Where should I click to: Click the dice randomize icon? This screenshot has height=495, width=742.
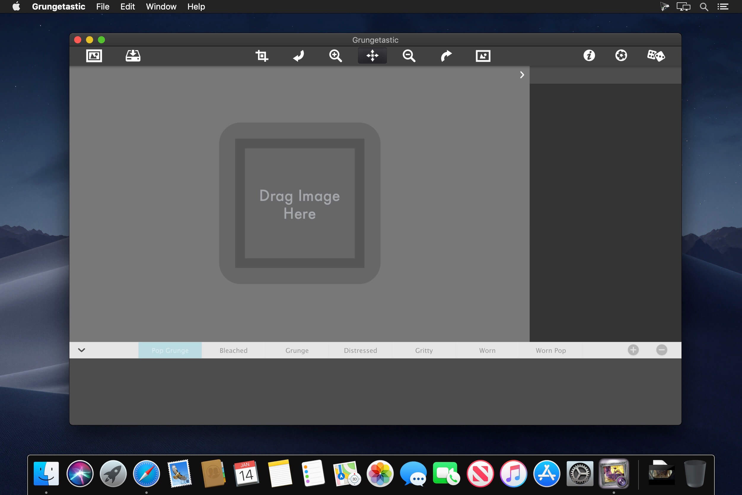[x=656, y=55]
